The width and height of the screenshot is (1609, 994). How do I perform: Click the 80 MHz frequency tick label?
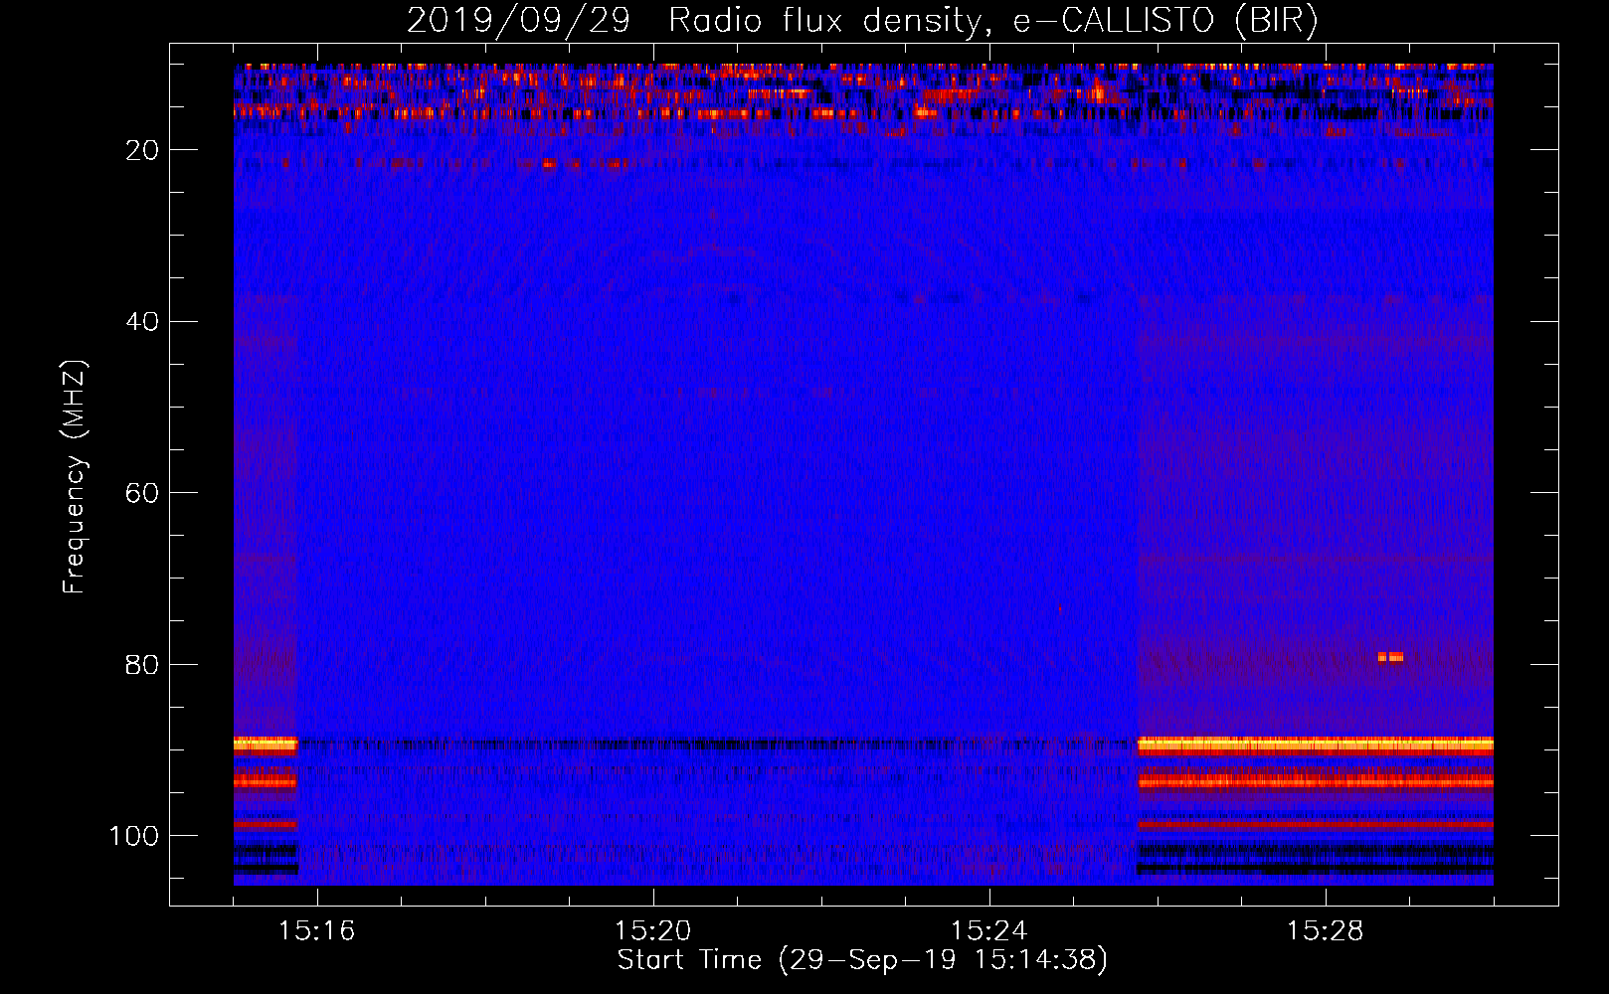point(143,665)
